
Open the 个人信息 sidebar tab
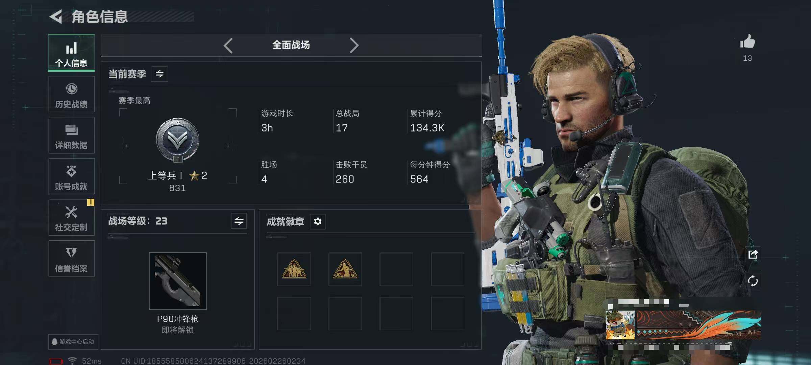(71, 53)
